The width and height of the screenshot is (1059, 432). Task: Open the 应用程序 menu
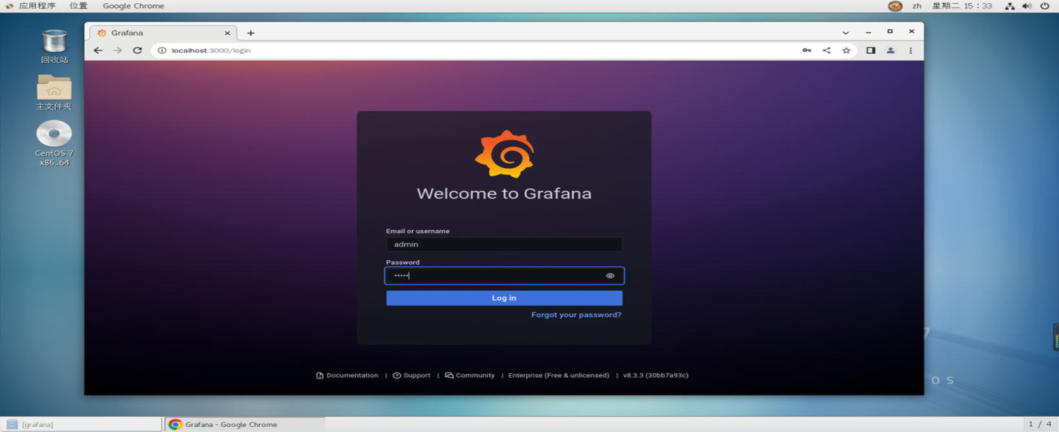[x=30, y=6]
